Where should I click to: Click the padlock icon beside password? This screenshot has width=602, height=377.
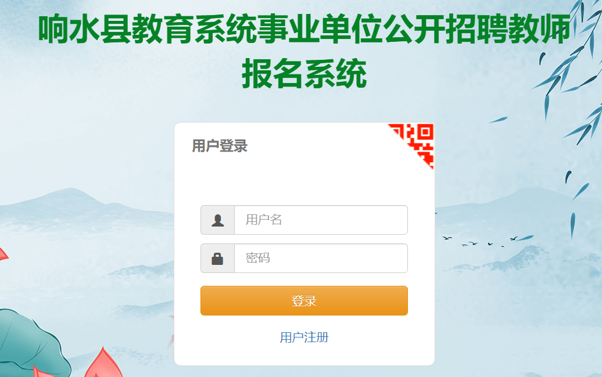pyautogui.click(x=217, y=258)
